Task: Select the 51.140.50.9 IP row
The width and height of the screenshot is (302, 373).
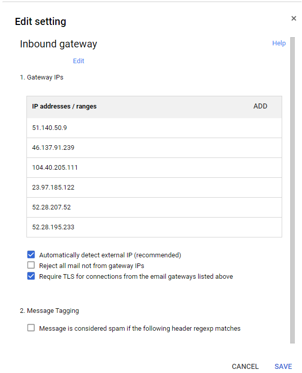Action: pyautogui.click(x=154, y=128)
